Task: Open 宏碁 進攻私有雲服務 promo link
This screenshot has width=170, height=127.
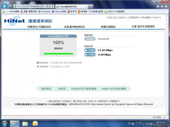Action: click(143, 26)
